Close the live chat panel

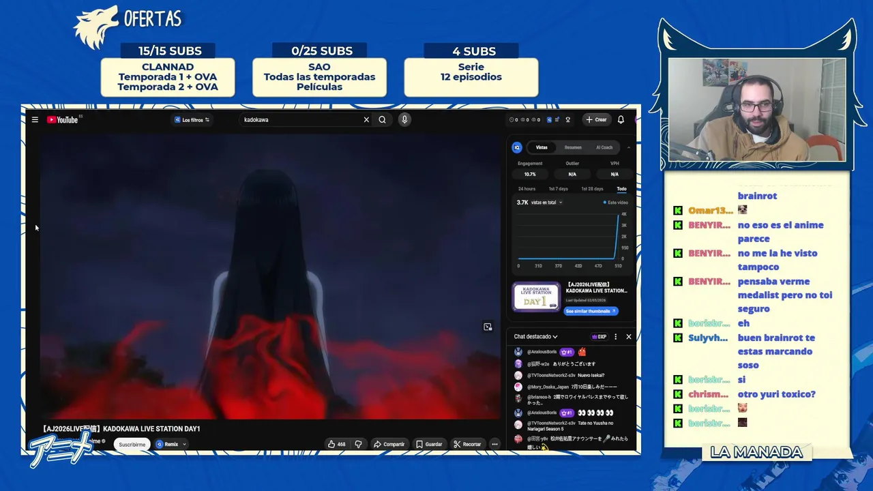pyautogui.click(x=629, y=336)
